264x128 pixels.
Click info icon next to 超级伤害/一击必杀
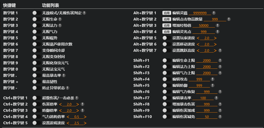[x=77, y=98]
